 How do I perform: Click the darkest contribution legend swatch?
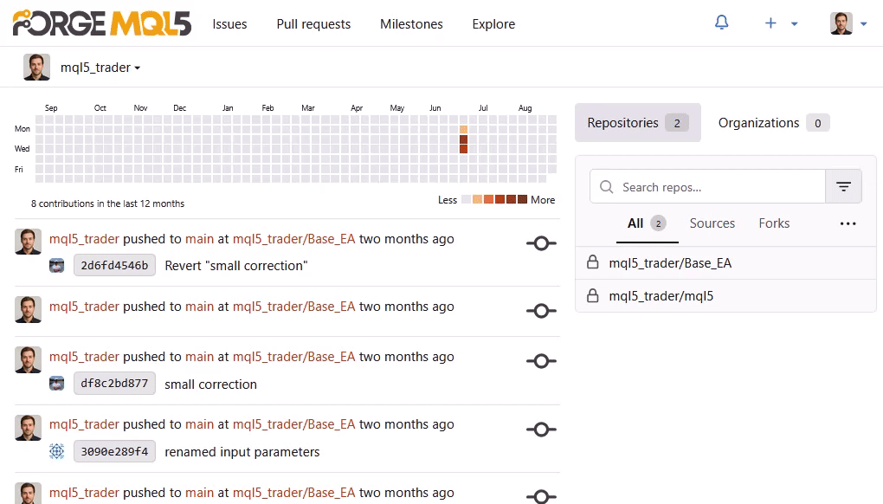pos(522,199)
